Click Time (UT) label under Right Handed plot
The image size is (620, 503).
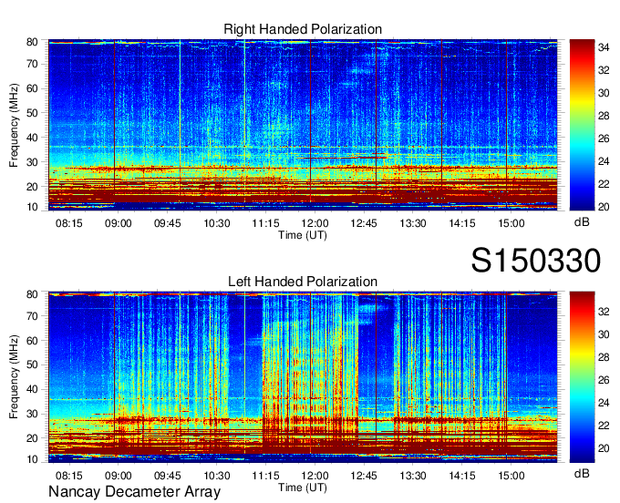pos(303,235)
